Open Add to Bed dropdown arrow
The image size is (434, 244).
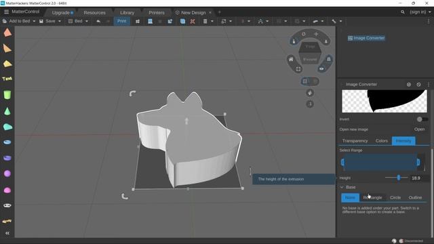coord(34,21)
